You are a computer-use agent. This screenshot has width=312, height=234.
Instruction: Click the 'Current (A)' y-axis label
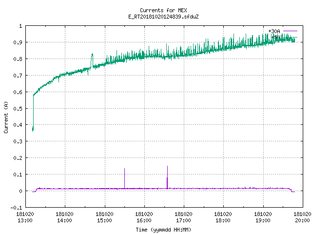[6, 117]
